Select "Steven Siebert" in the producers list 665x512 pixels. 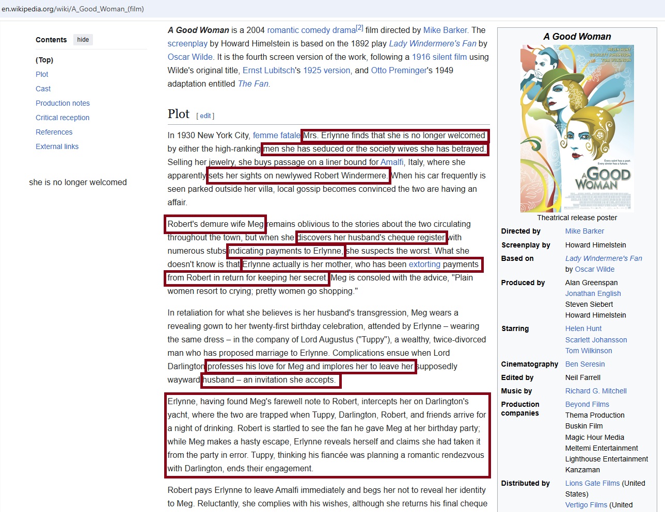589,304
